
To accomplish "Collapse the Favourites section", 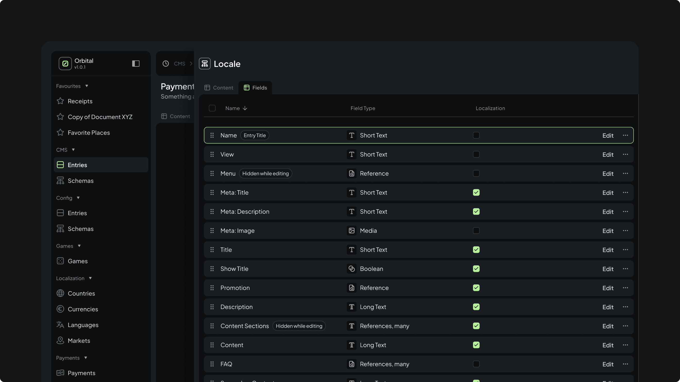I will pyautogui.click(x=87, y=86).
